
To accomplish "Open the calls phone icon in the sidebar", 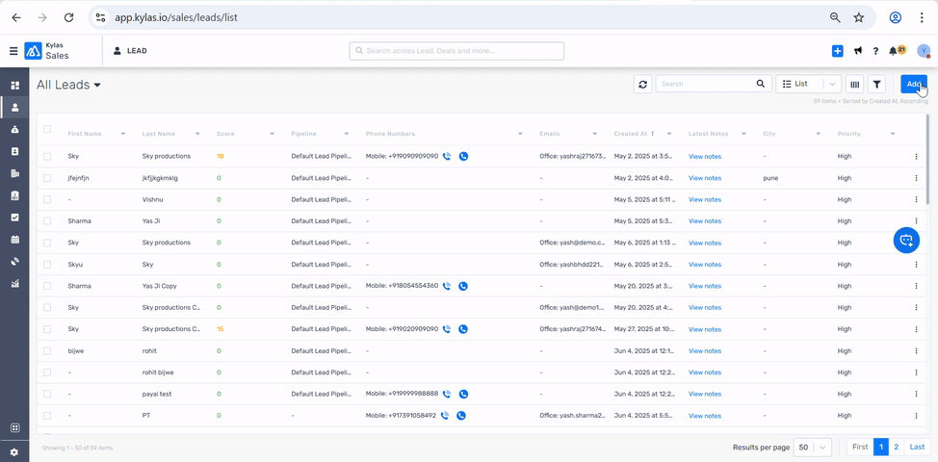I will click(15, 261).
